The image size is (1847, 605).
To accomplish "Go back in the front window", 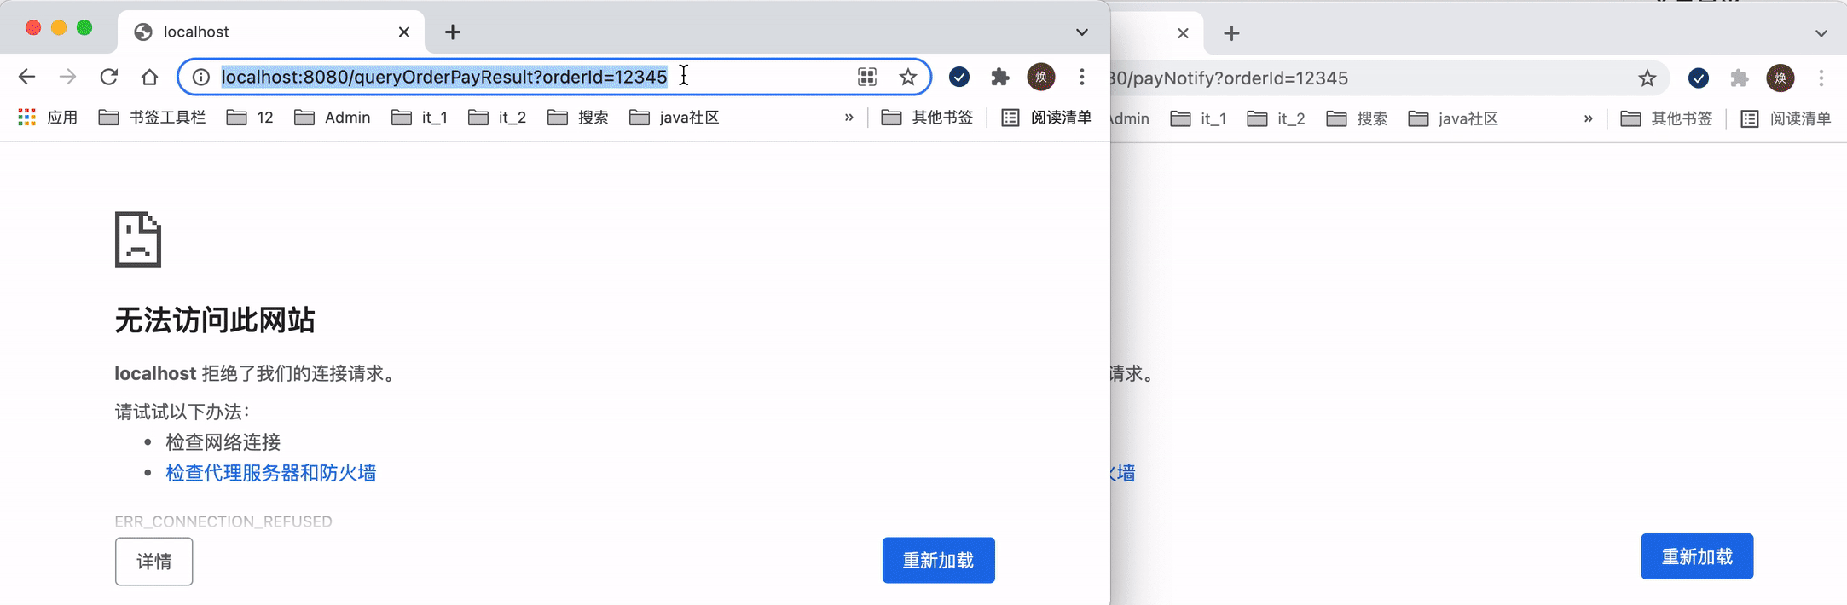I will (26, 77).
